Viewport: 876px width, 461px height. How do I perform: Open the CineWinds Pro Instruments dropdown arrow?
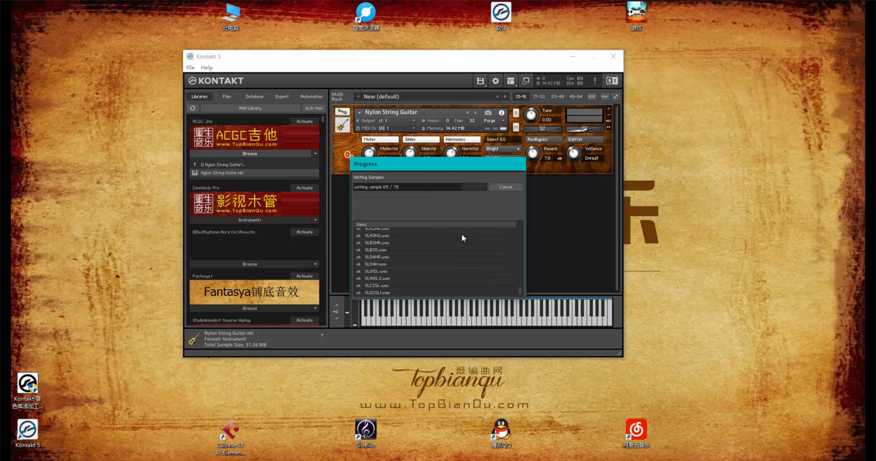pos(315,220)
